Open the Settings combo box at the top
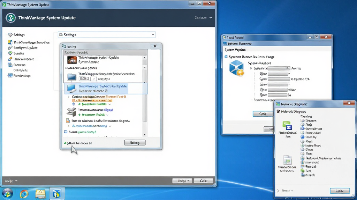Viewport: 357px width, 200px height. [x=107, y=35]
